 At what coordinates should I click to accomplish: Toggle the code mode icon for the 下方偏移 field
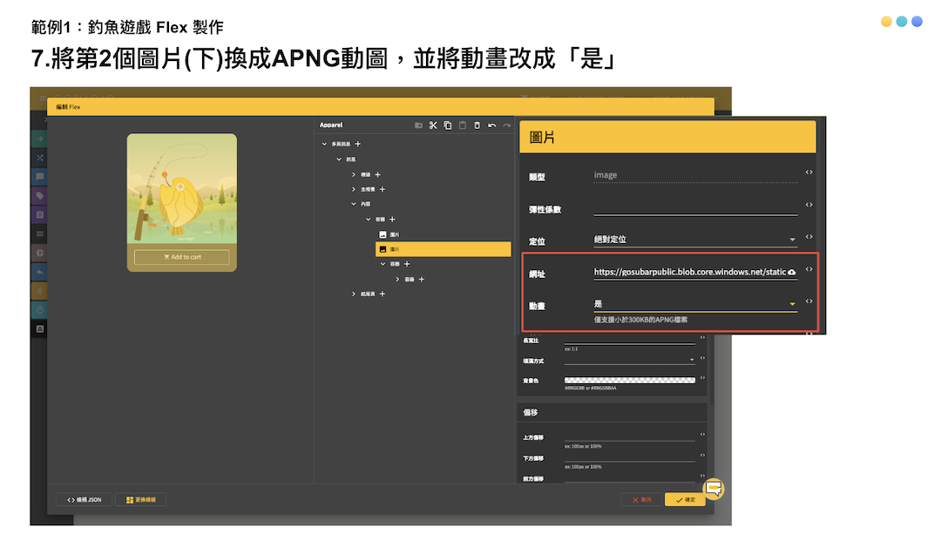[x=703, y=456]
